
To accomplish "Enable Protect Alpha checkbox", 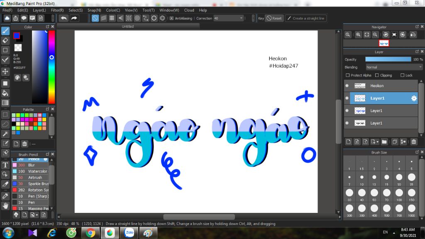I will point(348,75).
